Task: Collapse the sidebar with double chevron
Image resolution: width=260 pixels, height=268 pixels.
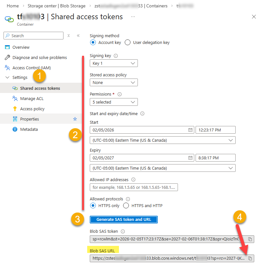Action: click(78, 36)
